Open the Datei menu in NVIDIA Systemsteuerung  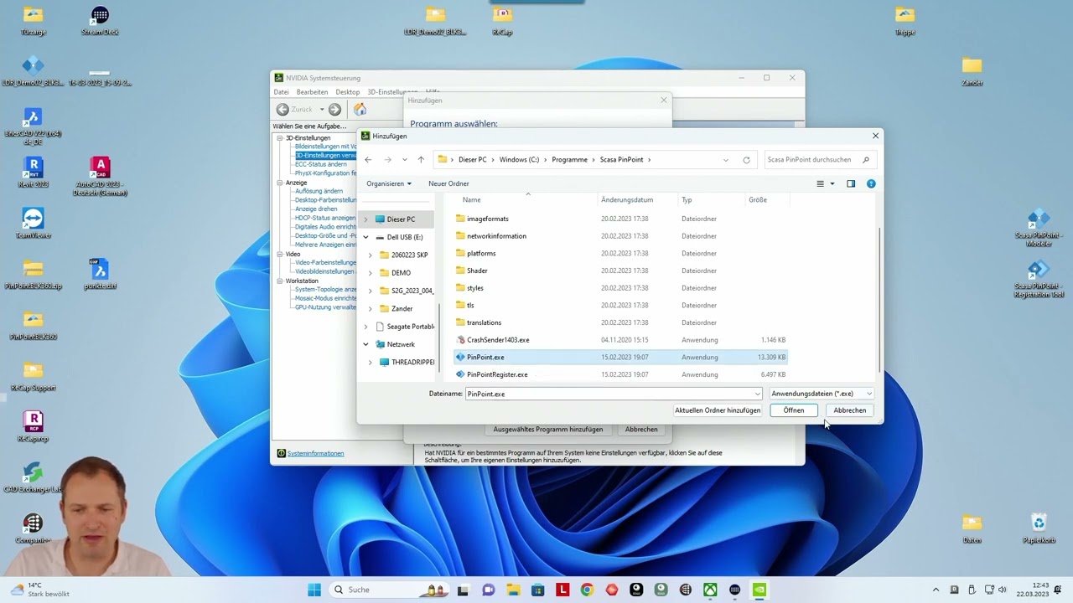281,92
